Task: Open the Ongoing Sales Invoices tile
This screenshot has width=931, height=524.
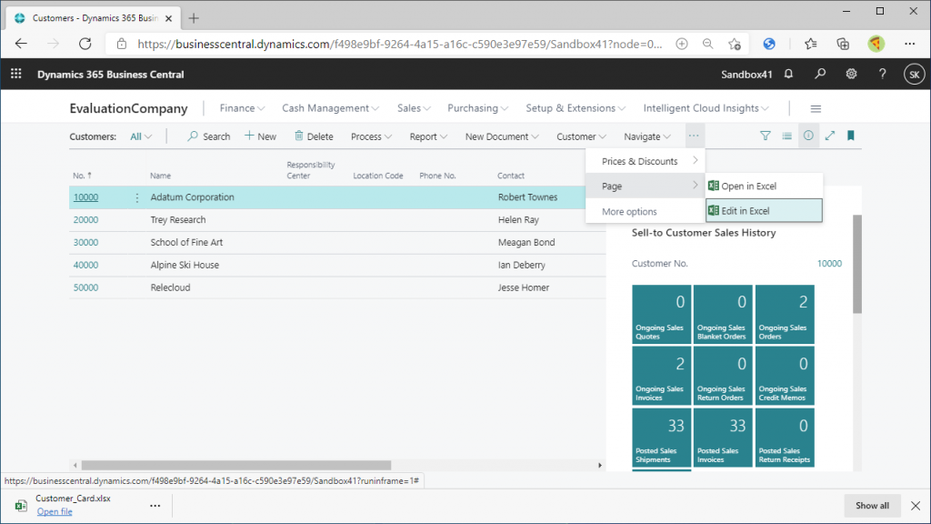Action: (x=662, y=376)
